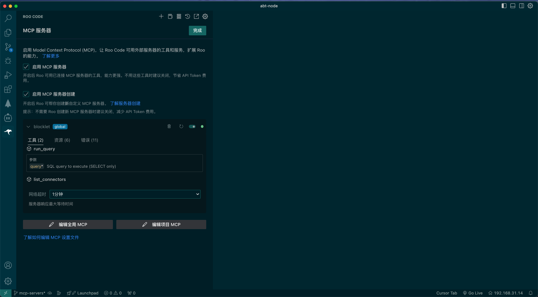Open Roo Code history
This screenshot has width=538, height=297.
(187, 17)
